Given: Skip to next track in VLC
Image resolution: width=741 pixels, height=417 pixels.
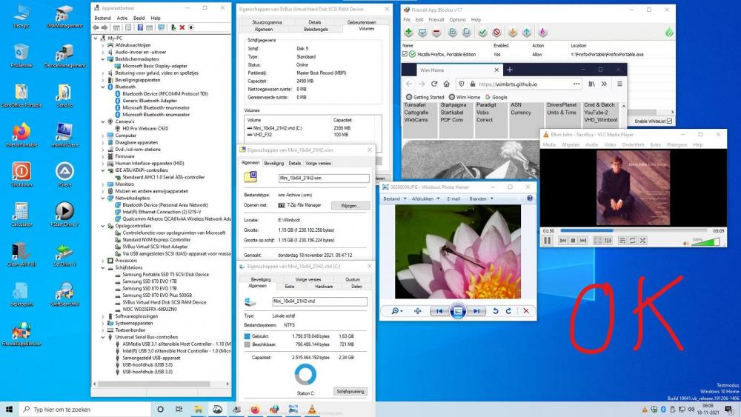Looking at the screenshot, I should click(x=582, y=241).
